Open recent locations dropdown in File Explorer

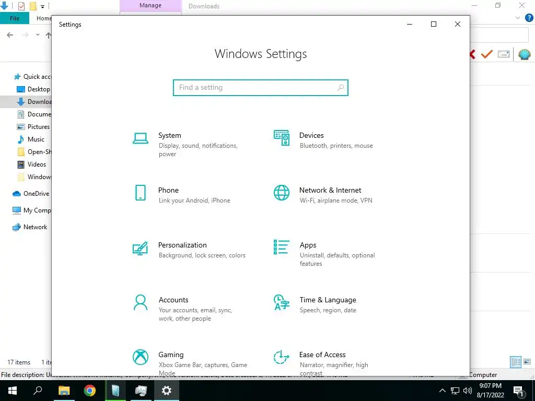point(38,35)
